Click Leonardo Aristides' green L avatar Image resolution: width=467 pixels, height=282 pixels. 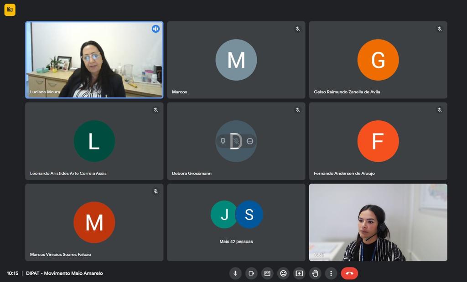point(94,141)
